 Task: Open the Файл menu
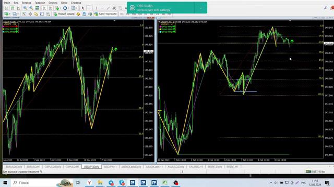click(7, 3)
